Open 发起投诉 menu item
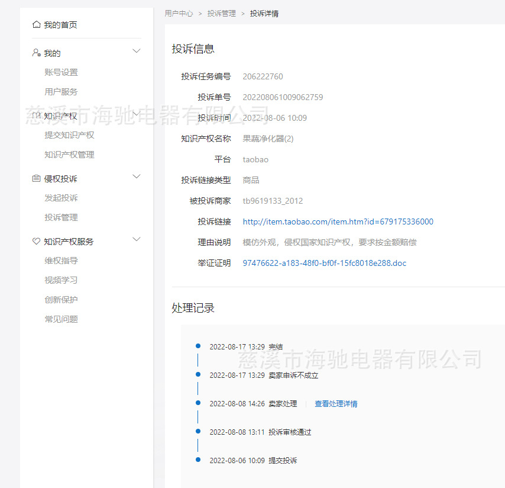 [x=61, y=198]
